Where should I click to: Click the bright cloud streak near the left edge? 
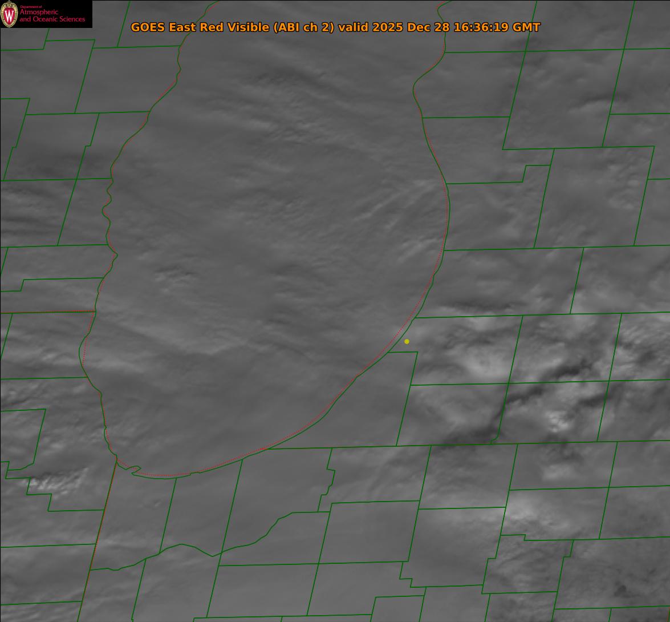57,482
